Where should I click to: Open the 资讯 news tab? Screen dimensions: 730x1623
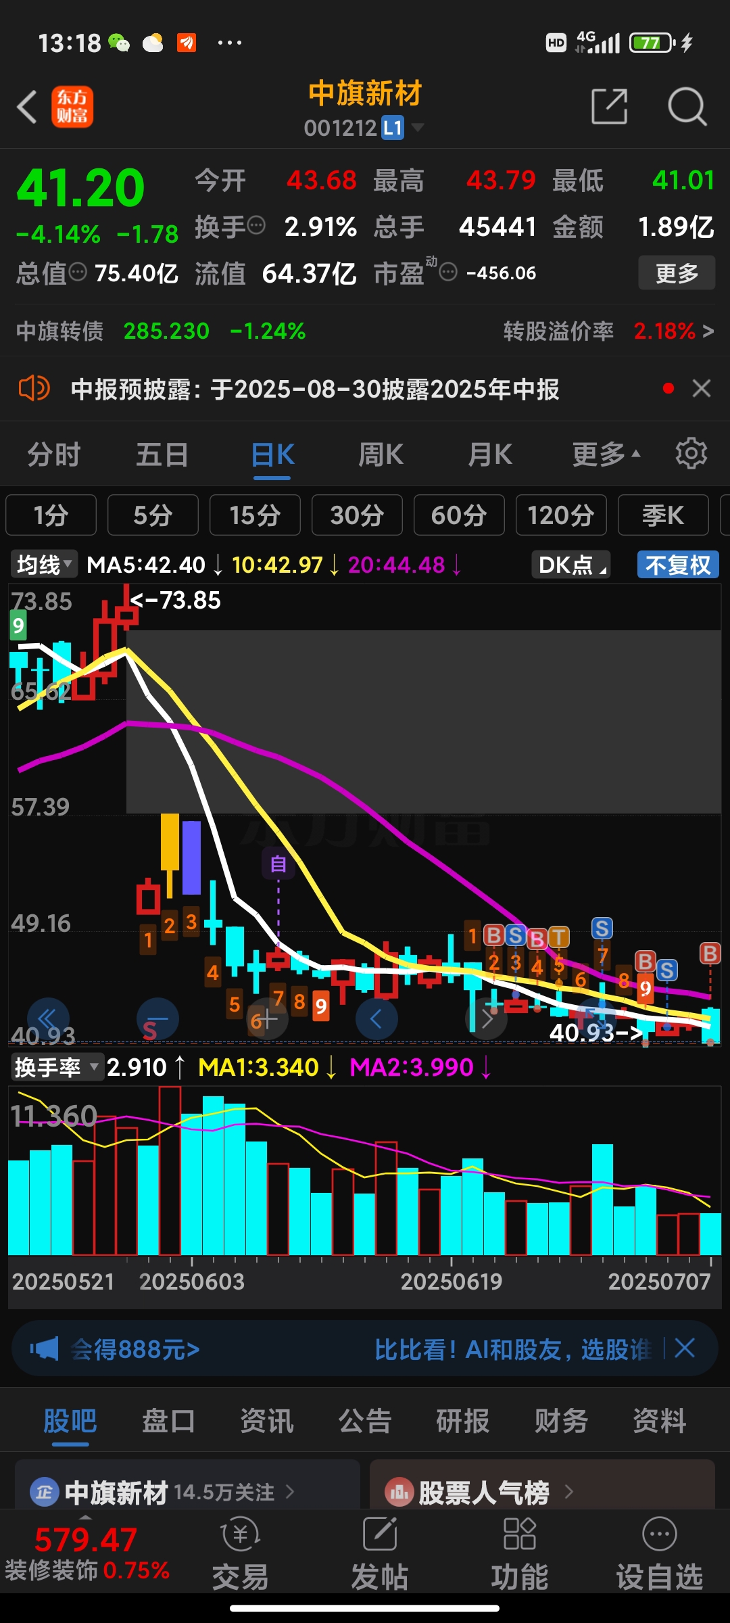pos(267,1421)
